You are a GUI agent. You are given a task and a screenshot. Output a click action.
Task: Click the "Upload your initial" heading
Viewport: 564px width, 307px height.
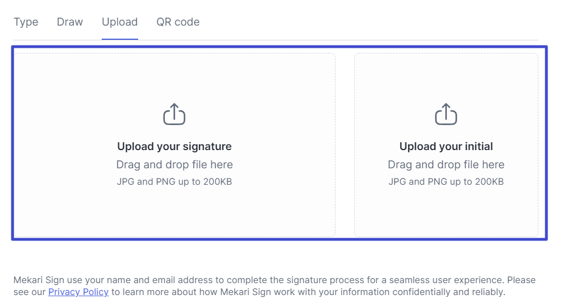point(446,146)
